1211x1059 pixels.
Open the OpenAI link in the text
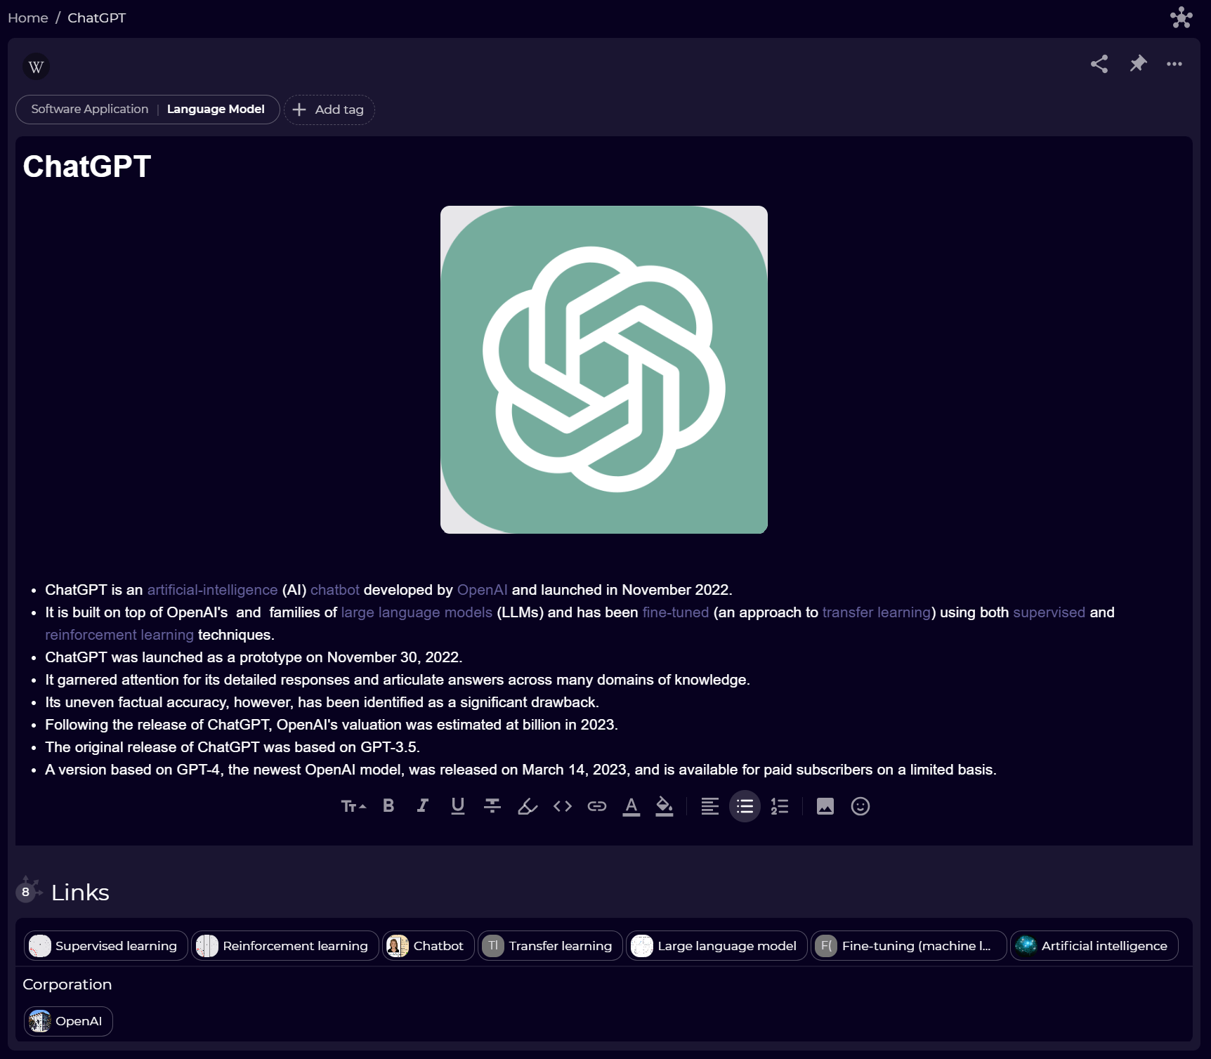(x=482, y=590)
